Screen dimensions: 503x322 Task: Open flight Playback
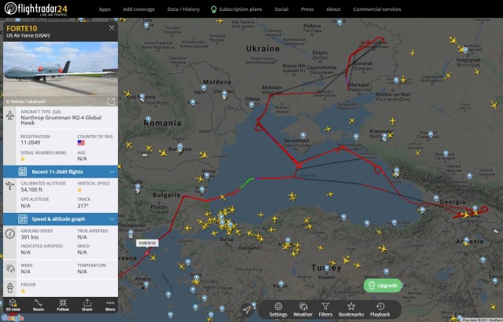tap(380, 309)
